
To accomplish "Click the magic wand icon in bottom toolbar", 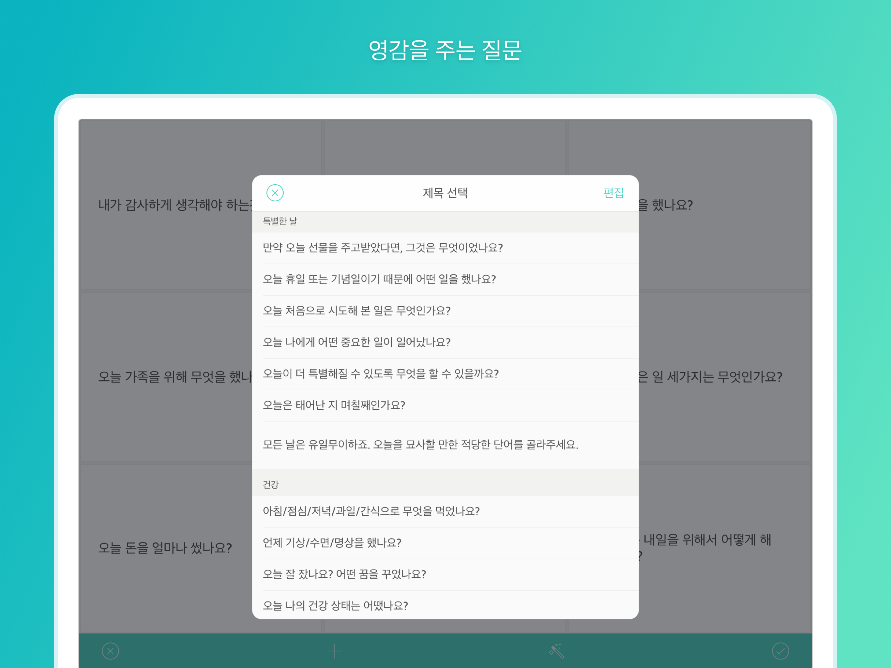I will coord(556,651).
